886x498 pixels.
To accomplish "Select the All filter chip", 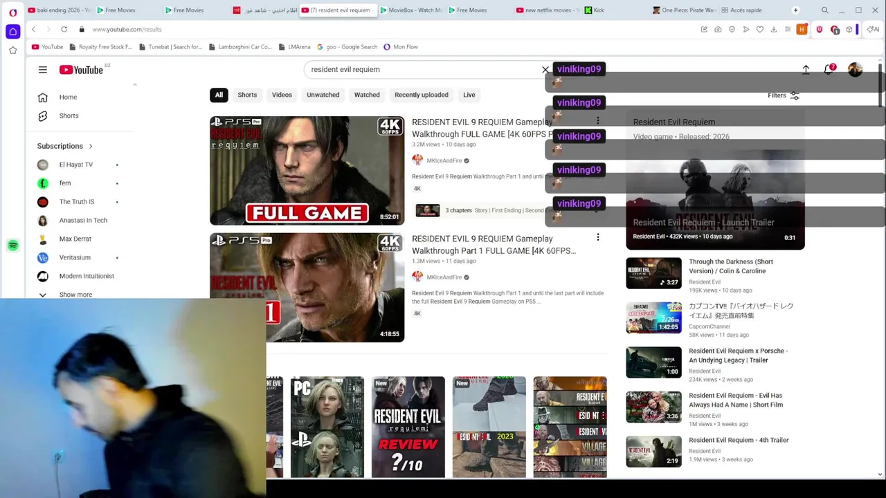I will pos(219,95).
